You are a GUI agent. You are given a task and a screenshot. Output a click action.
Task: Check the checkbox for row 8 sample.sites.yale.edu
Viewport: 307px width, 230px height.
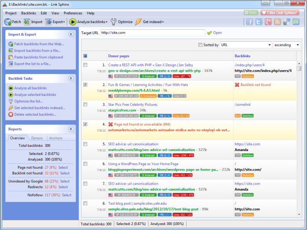click(85, 204)
